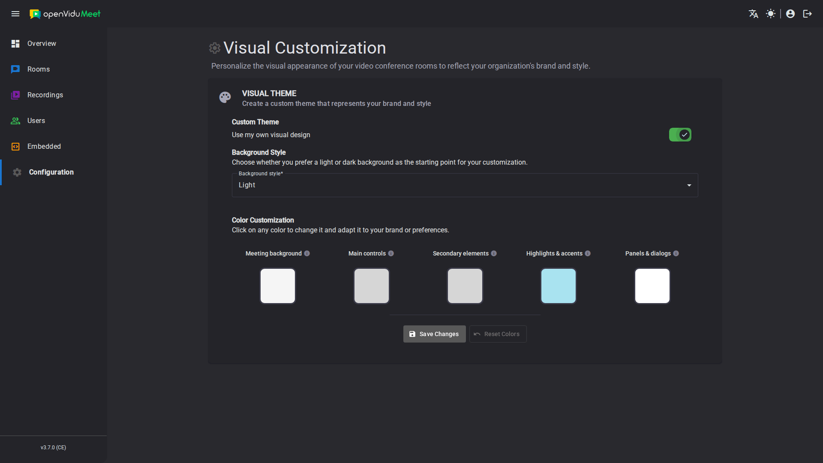Open the Embedded section

53,147
